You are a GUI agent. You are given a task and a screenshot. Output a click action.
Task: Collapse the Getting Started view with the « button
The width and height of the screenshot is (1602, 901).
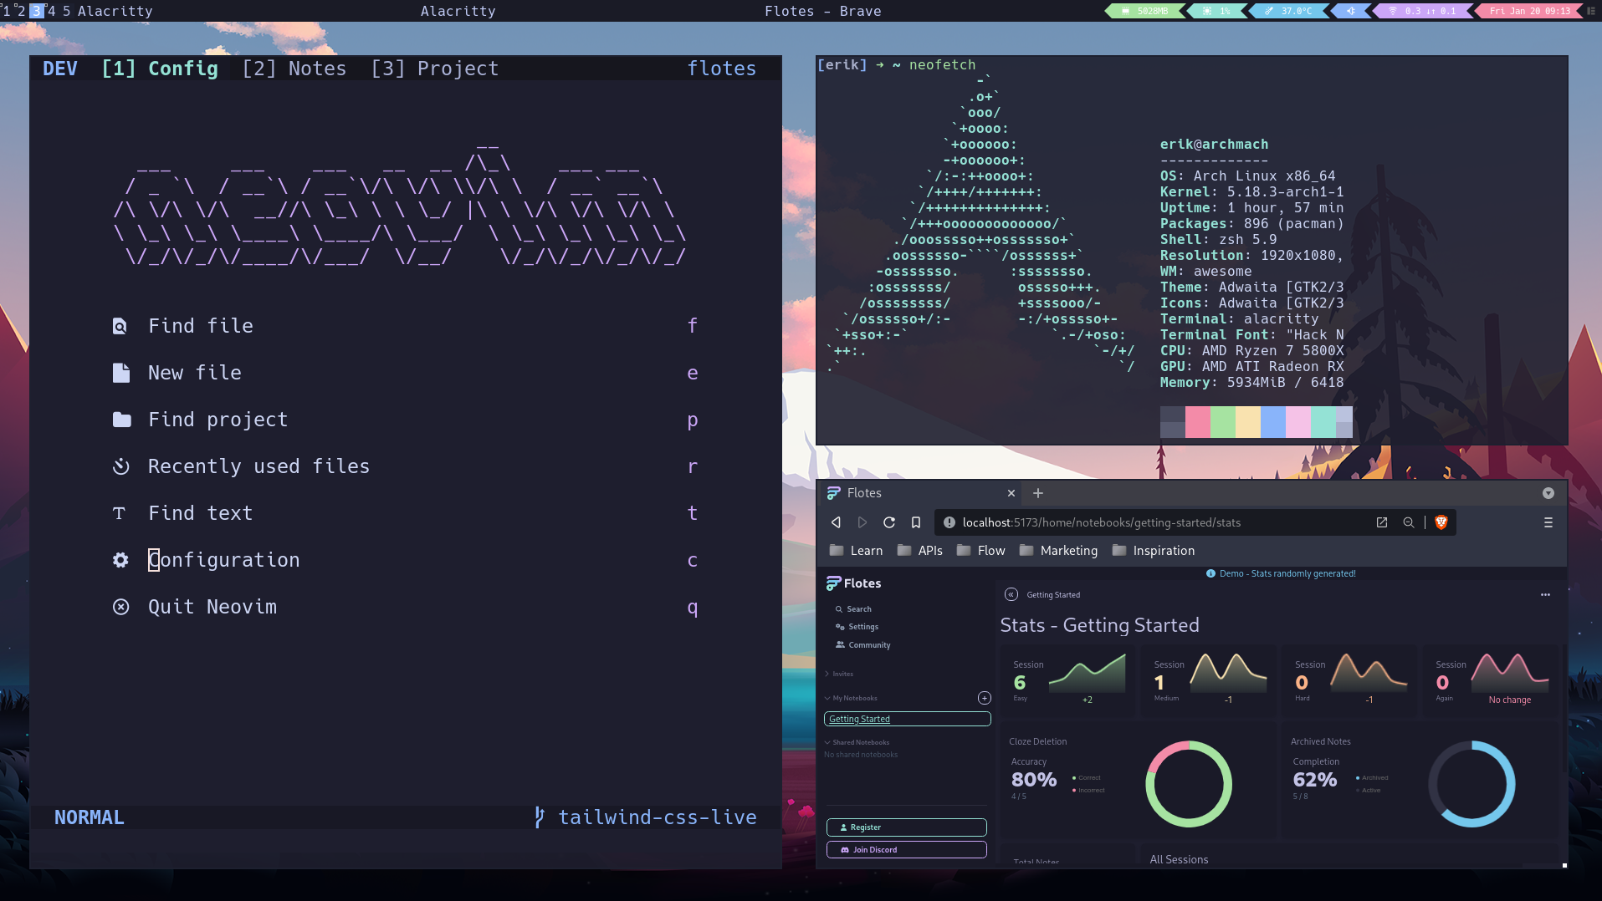point(1011,594)
